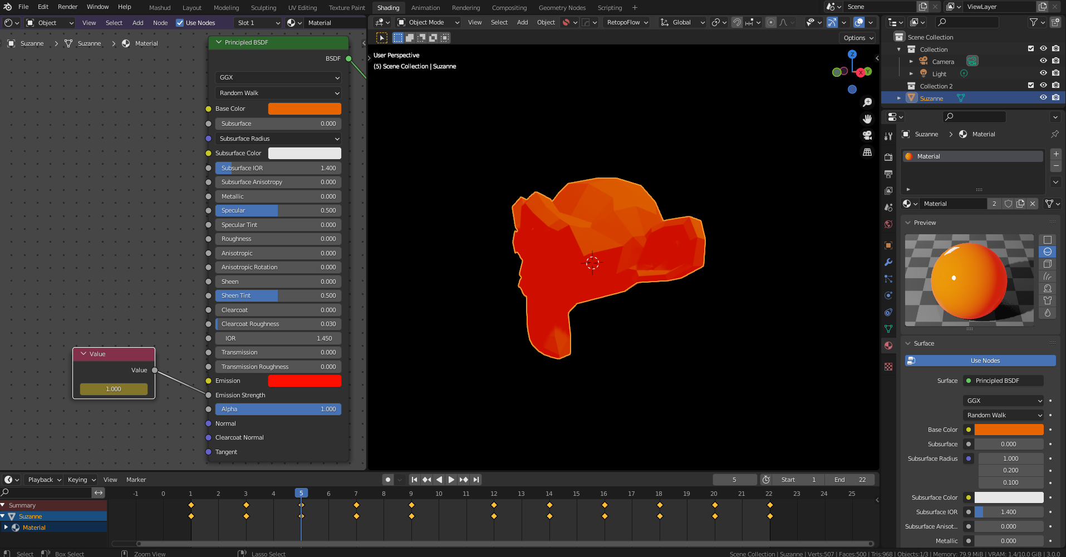1066x557 pixels.
Task: Open the Particles properties tab
Action: click(x=888, y=279)
